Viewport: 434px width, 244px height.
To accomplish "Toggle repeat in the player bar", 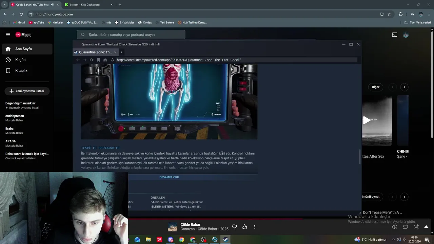I will coord(406,227).
